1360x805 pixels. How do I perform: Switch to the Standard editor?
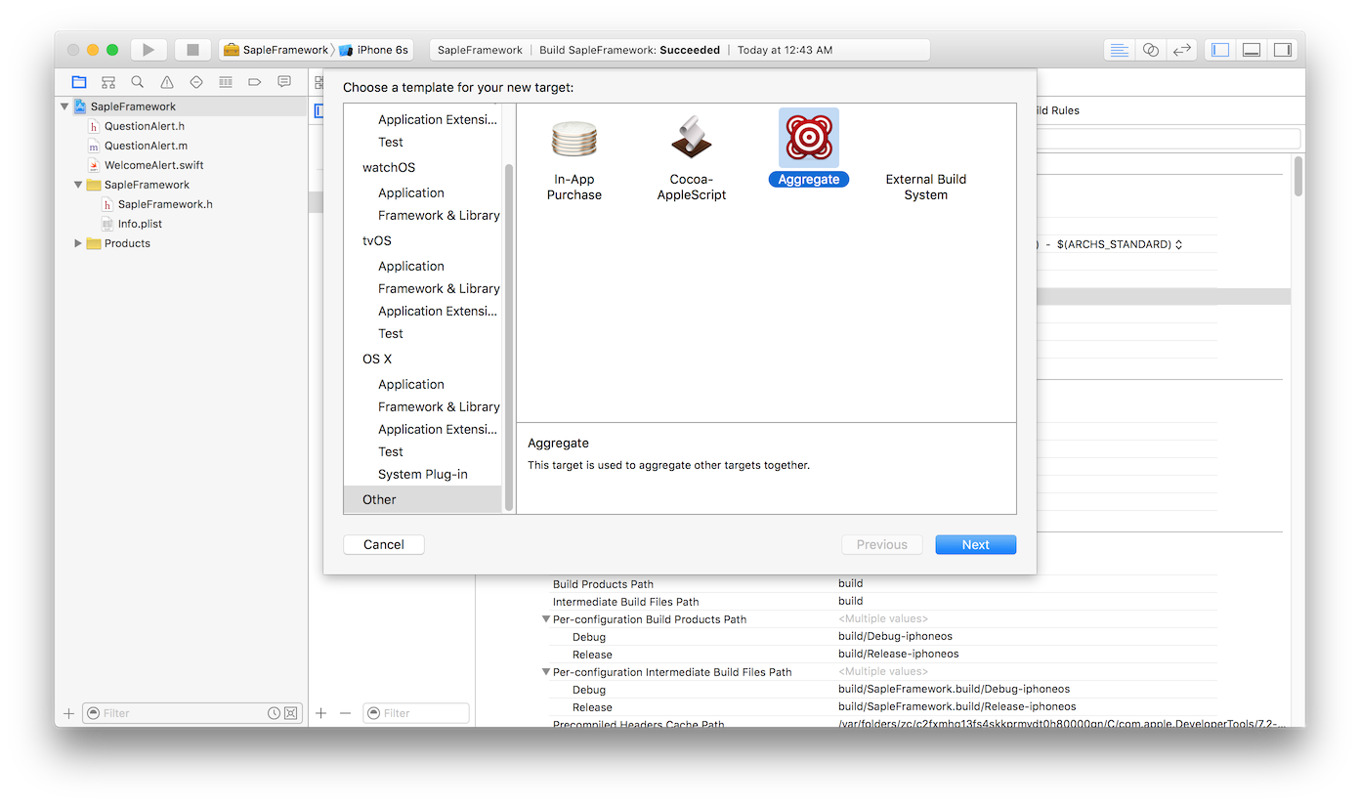[x=1120, y=50]
